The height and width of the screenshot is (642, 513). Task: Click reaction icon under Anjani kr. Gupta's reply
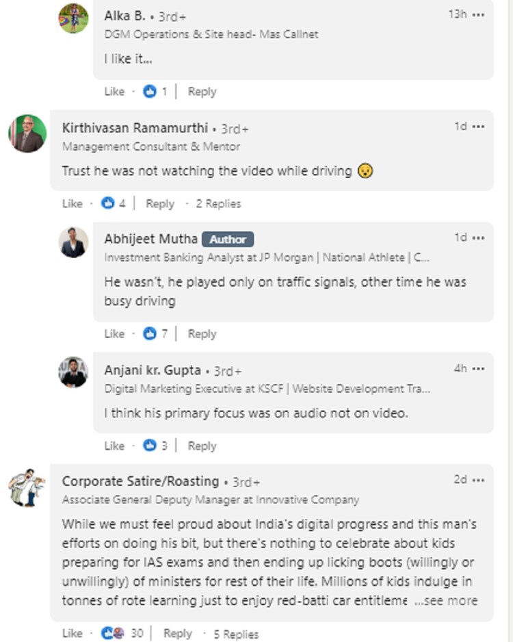(x=150, y=446)
